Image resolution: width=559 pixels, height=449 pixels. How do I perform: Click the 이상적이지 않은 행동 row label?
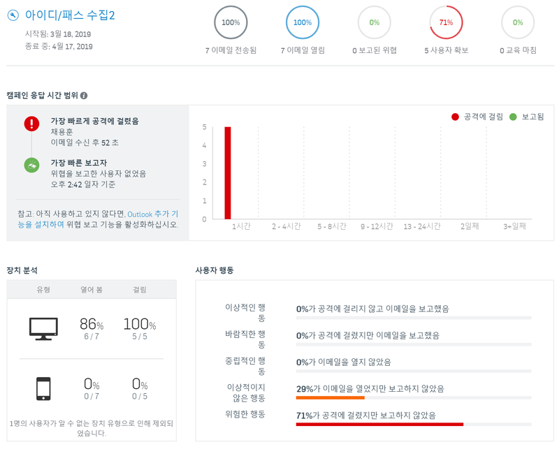click(x=246, y=392)
